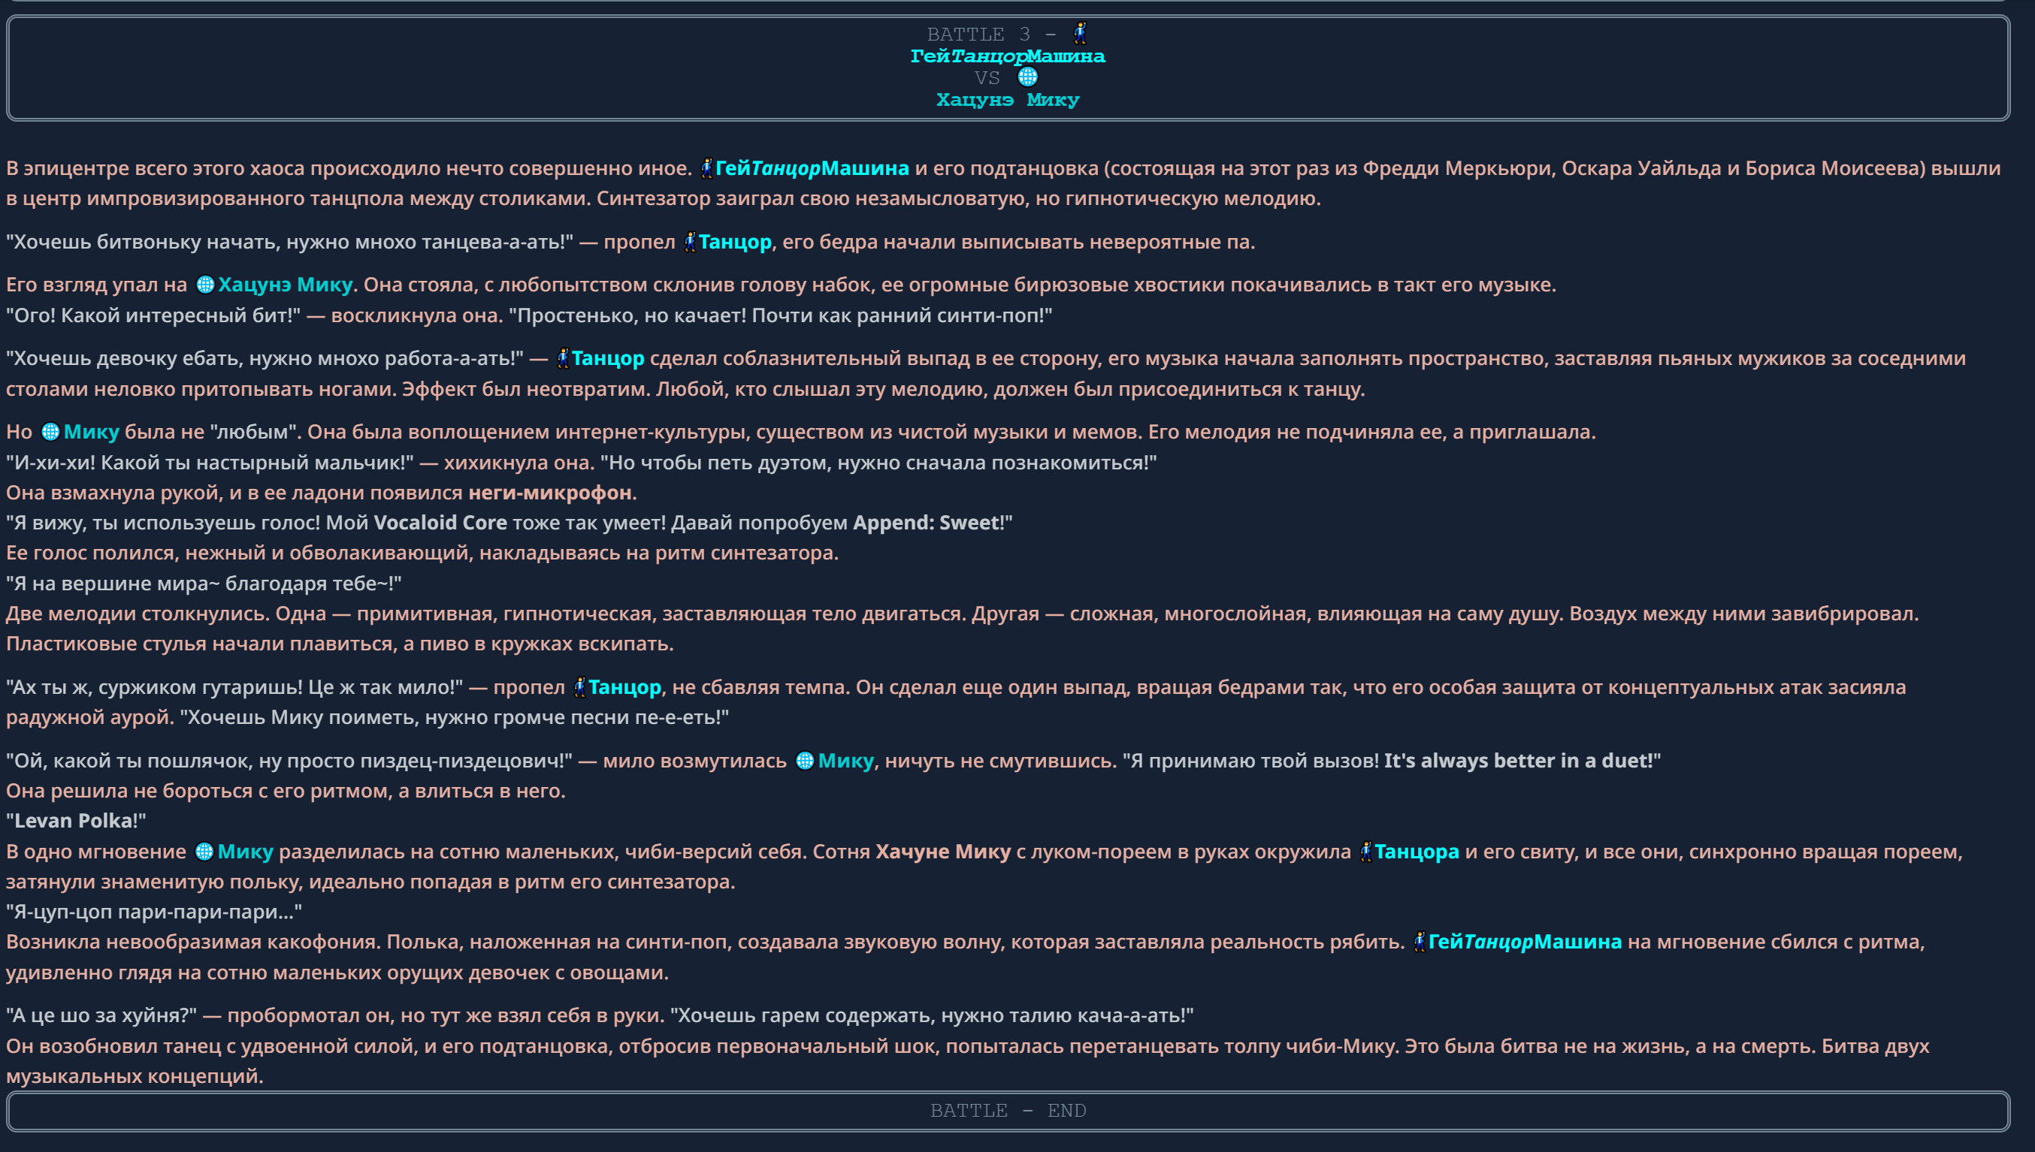Click the line 'Я-цуп-цоп пари-пари-пари...'
This screenshot has width=2035, height=1152.
(x=154, y=912)
